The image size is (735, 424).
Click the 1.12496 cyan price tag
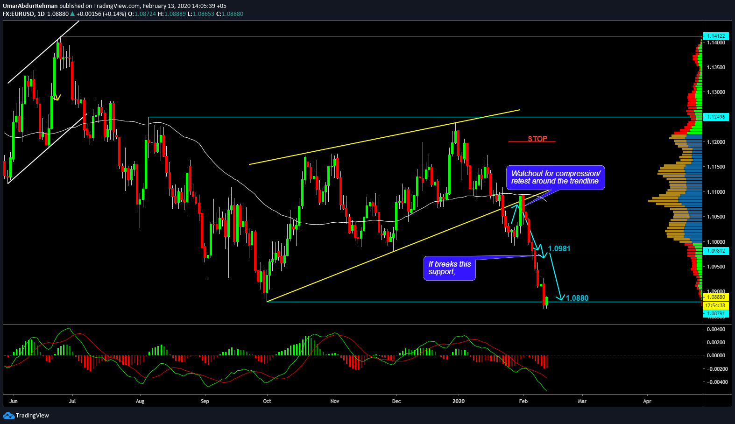[715, 117]
